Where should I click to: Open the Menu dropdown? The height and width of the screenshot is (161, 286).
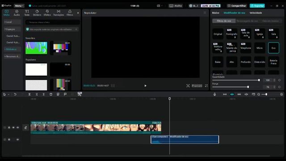tap(19, 6)
